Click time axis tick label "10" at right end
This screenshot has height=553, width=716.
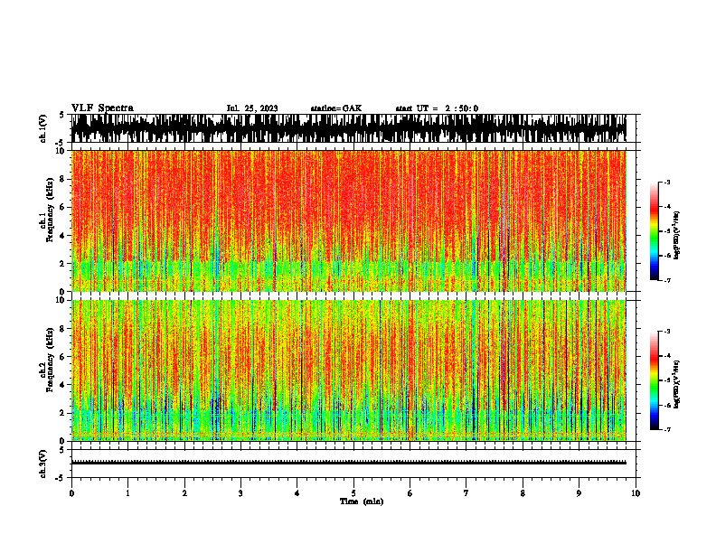(636, 493)
